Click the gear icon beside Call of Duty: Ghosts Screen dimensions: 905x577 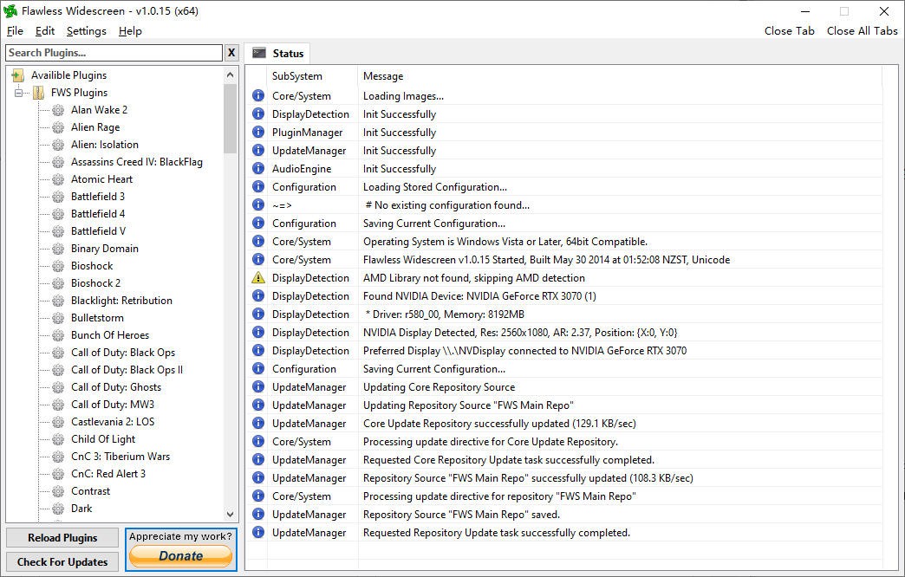(58, 387)
